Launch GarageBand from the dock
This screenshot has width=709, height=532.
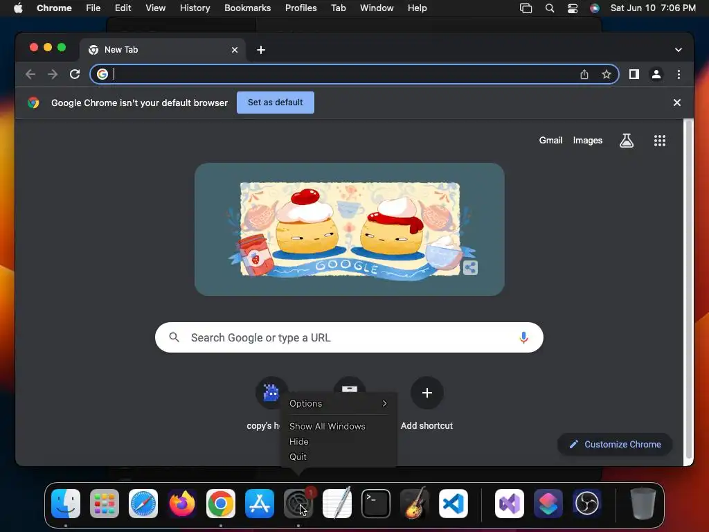(x=415, y=504)
